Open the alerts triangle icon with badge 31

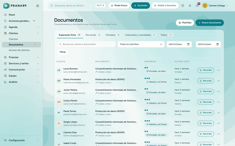[197, 6]
